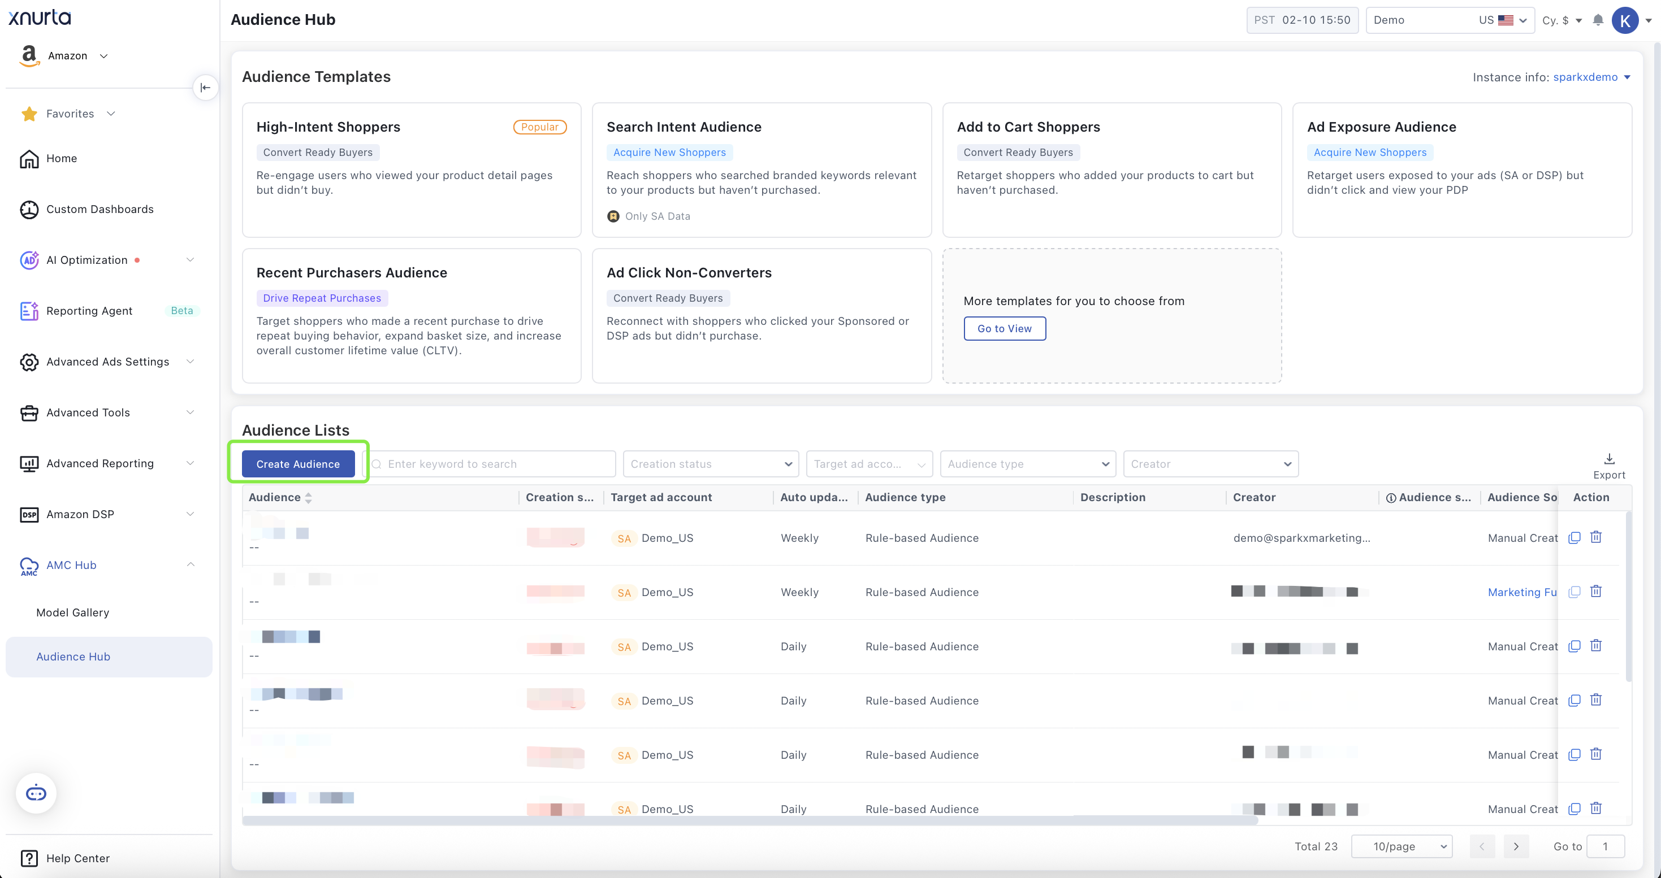Open the chatbot assistant icon
This screenshot has width=1661, height=878.
[36, 793]
